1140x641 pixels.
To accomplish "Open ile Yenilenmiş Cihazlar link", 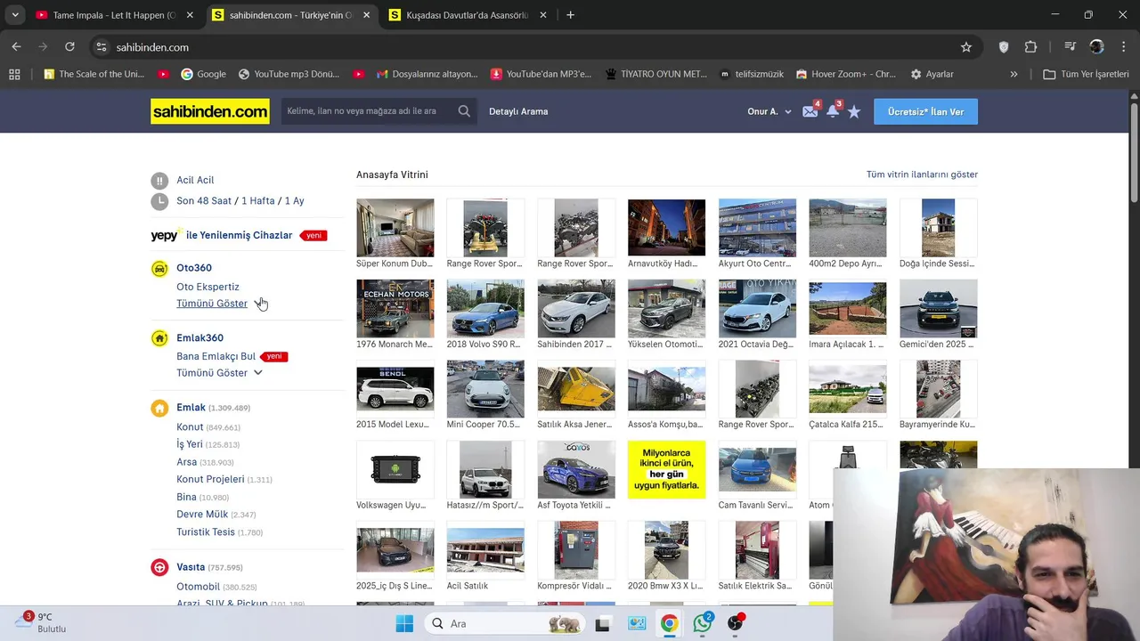I will click(x=239, y=235).
